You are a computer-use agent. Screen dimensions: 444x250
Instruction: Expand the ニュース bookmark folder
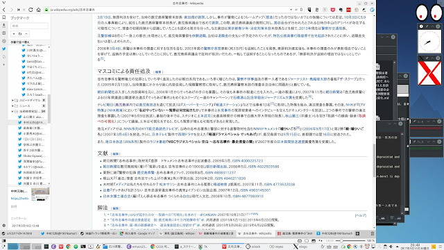(12, 106)
